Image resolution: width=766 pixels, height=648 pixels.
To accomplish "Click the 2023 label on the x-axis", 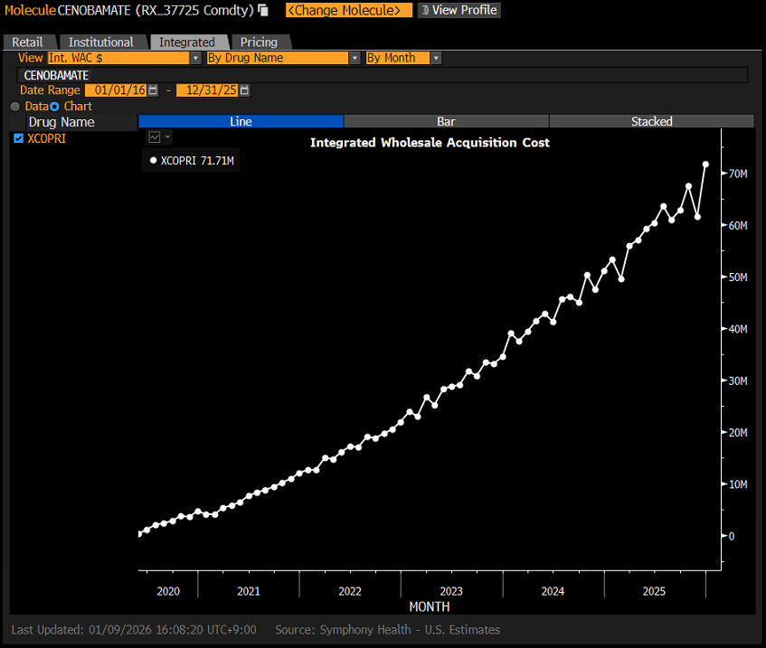I will [451, 591].
